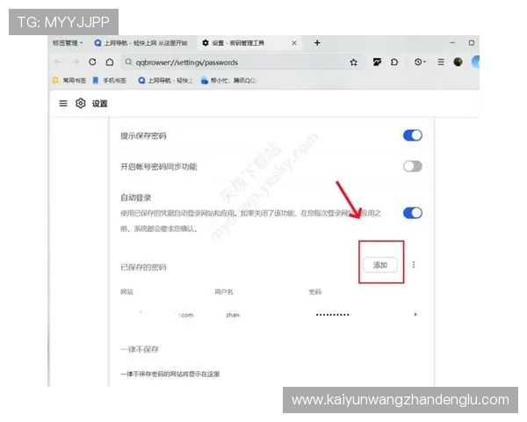Close the 设置 - 密码管理工具 tab
This screenshot has width=527, height=422.
(x=294, y=43)
